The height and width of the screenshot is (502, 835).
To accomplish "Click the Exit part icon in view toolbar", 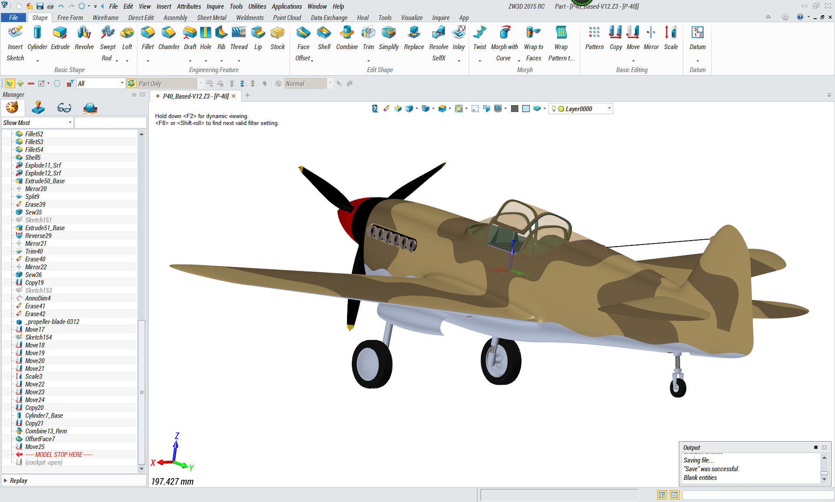I will (375, 109).
